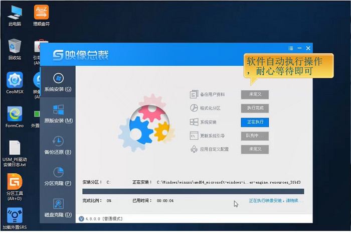Launch 加载外置SRS desktop icon
Screen dimensions: 351x240
(15, 218)
